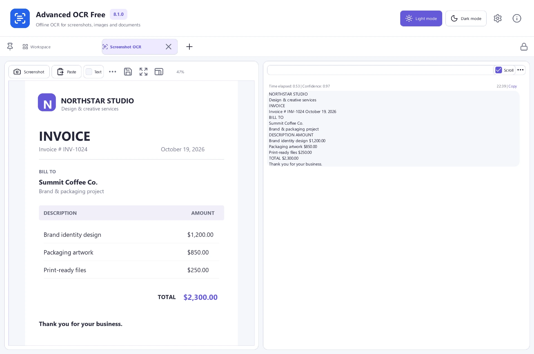Open settings via the gear icon

498,18
